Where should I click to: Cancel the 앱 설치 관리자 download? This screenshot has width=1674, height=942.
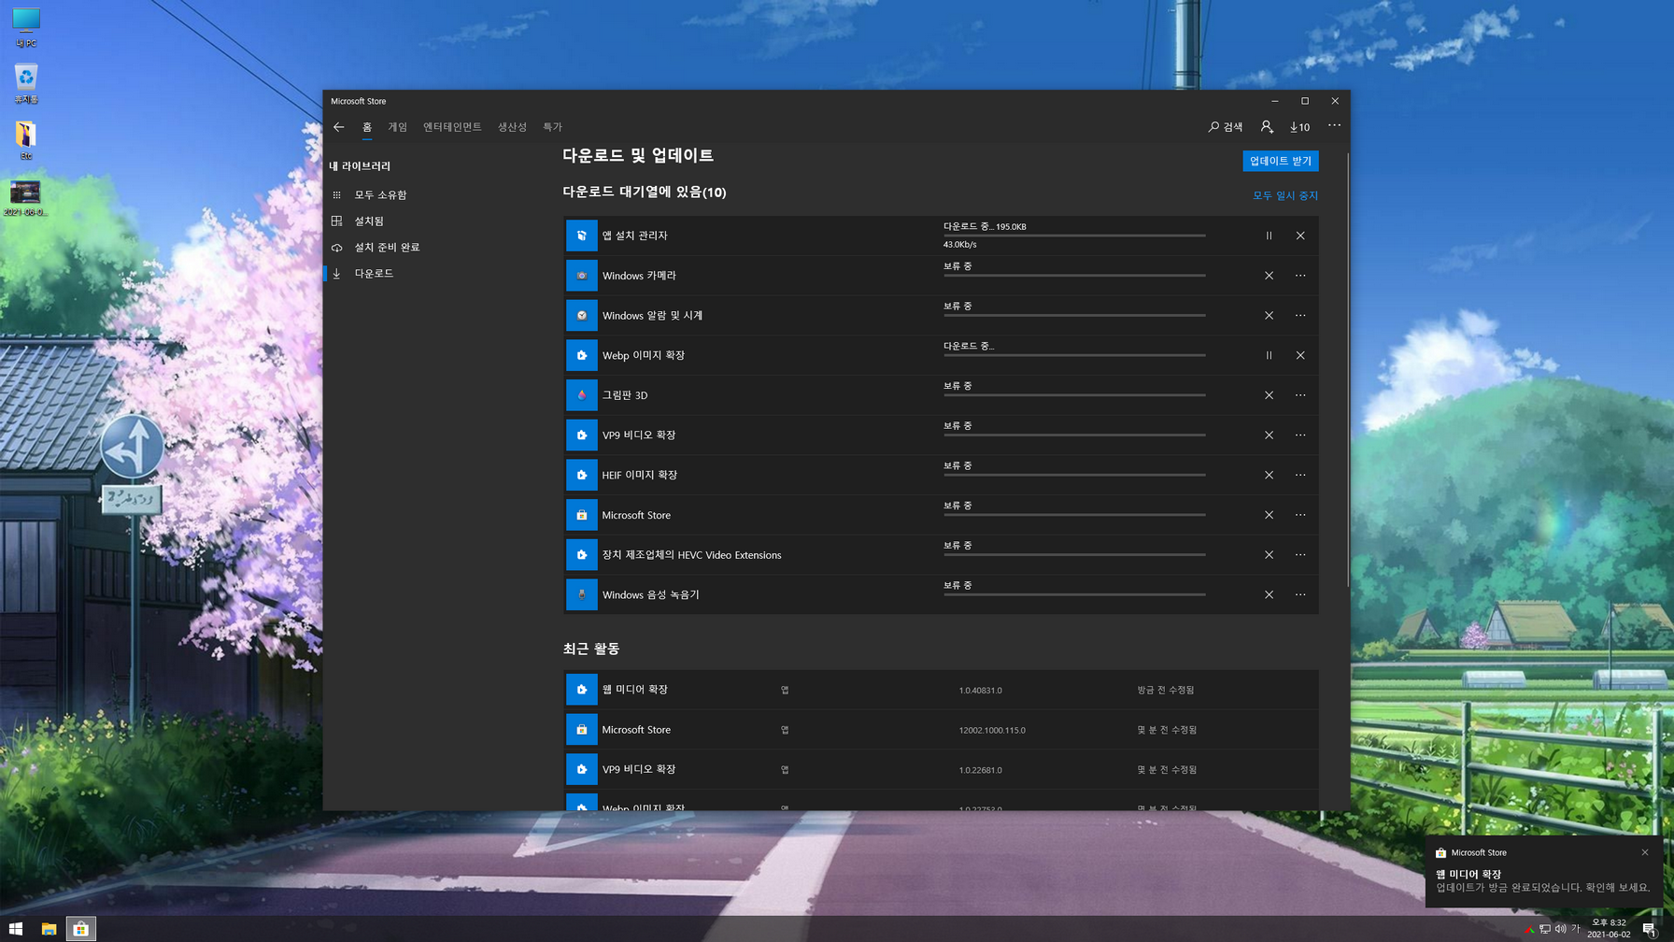[1300, 235]
